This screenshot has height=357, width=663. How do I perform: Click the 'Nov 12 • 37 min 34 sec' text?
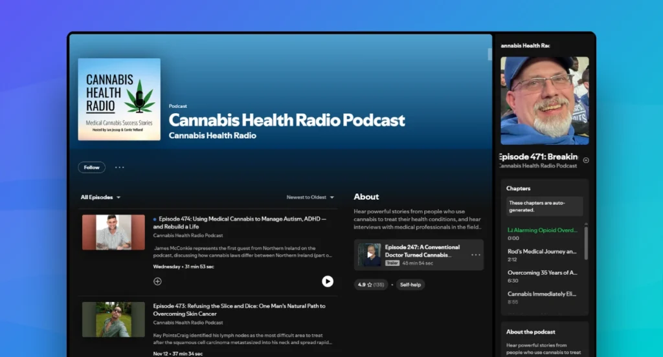(x=178, y=354)
